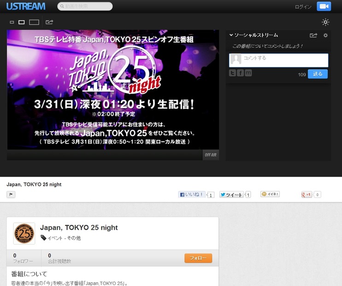
Task: Click the 109 remaining character counter
Action: coord(302,75)
